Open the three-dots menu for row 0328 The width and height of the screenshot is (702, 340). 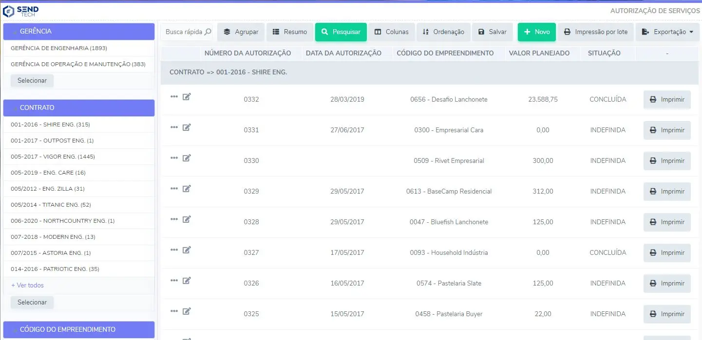174,219
